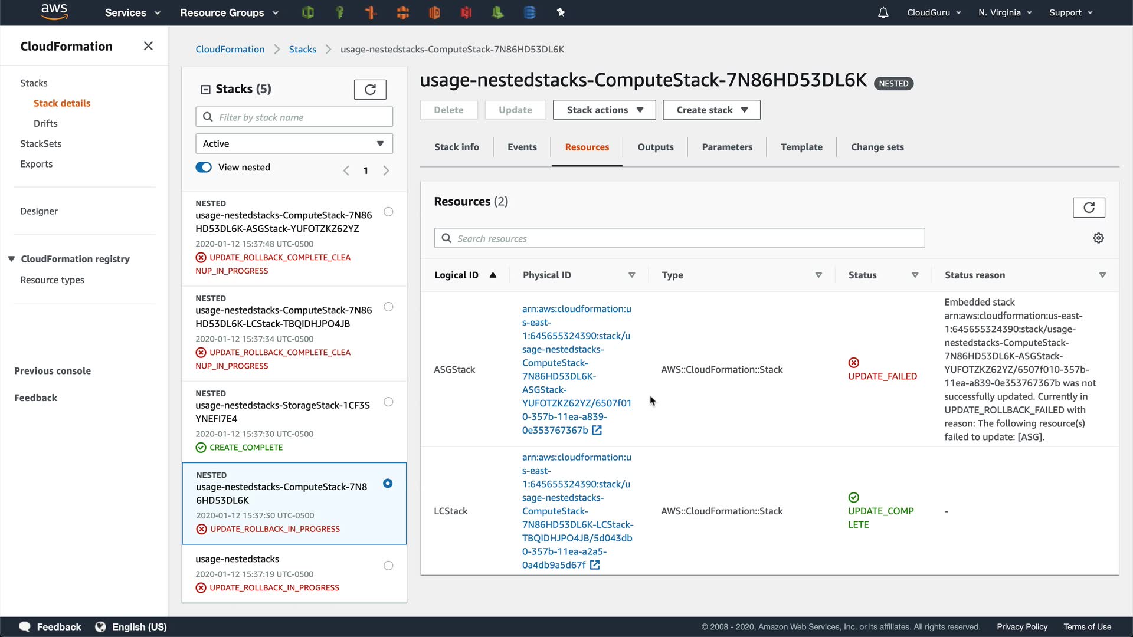Open LCStack physical ID external link icon
The image size is (1133, 637).
pos(595,565)
